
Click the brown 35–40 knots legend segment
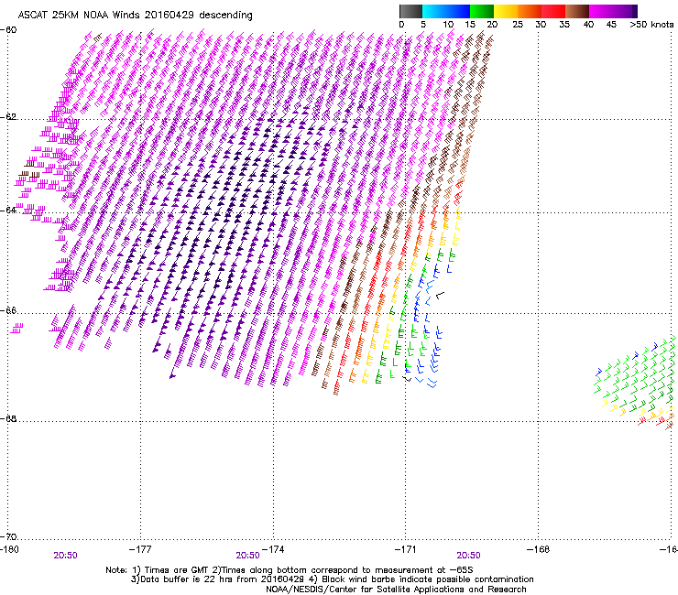(x=577, y=11)
